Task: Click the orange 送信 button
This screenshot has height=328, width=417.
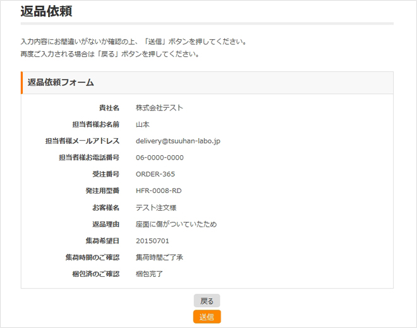Action: 207,317
